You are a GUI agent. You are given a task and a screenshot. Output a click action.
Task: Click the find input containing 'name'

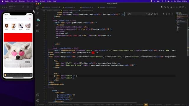click(x=136, y=14)
